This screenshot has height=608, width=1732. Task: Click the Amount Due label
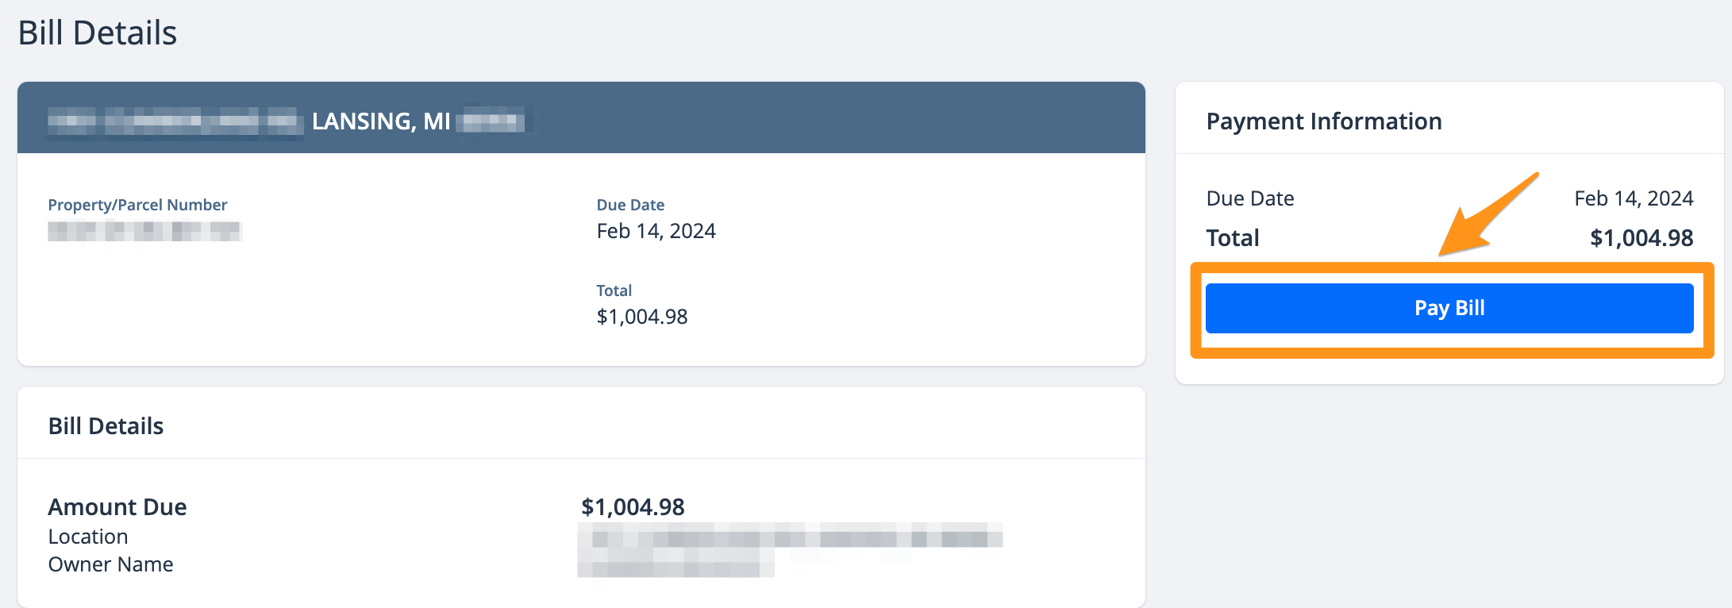117,507
